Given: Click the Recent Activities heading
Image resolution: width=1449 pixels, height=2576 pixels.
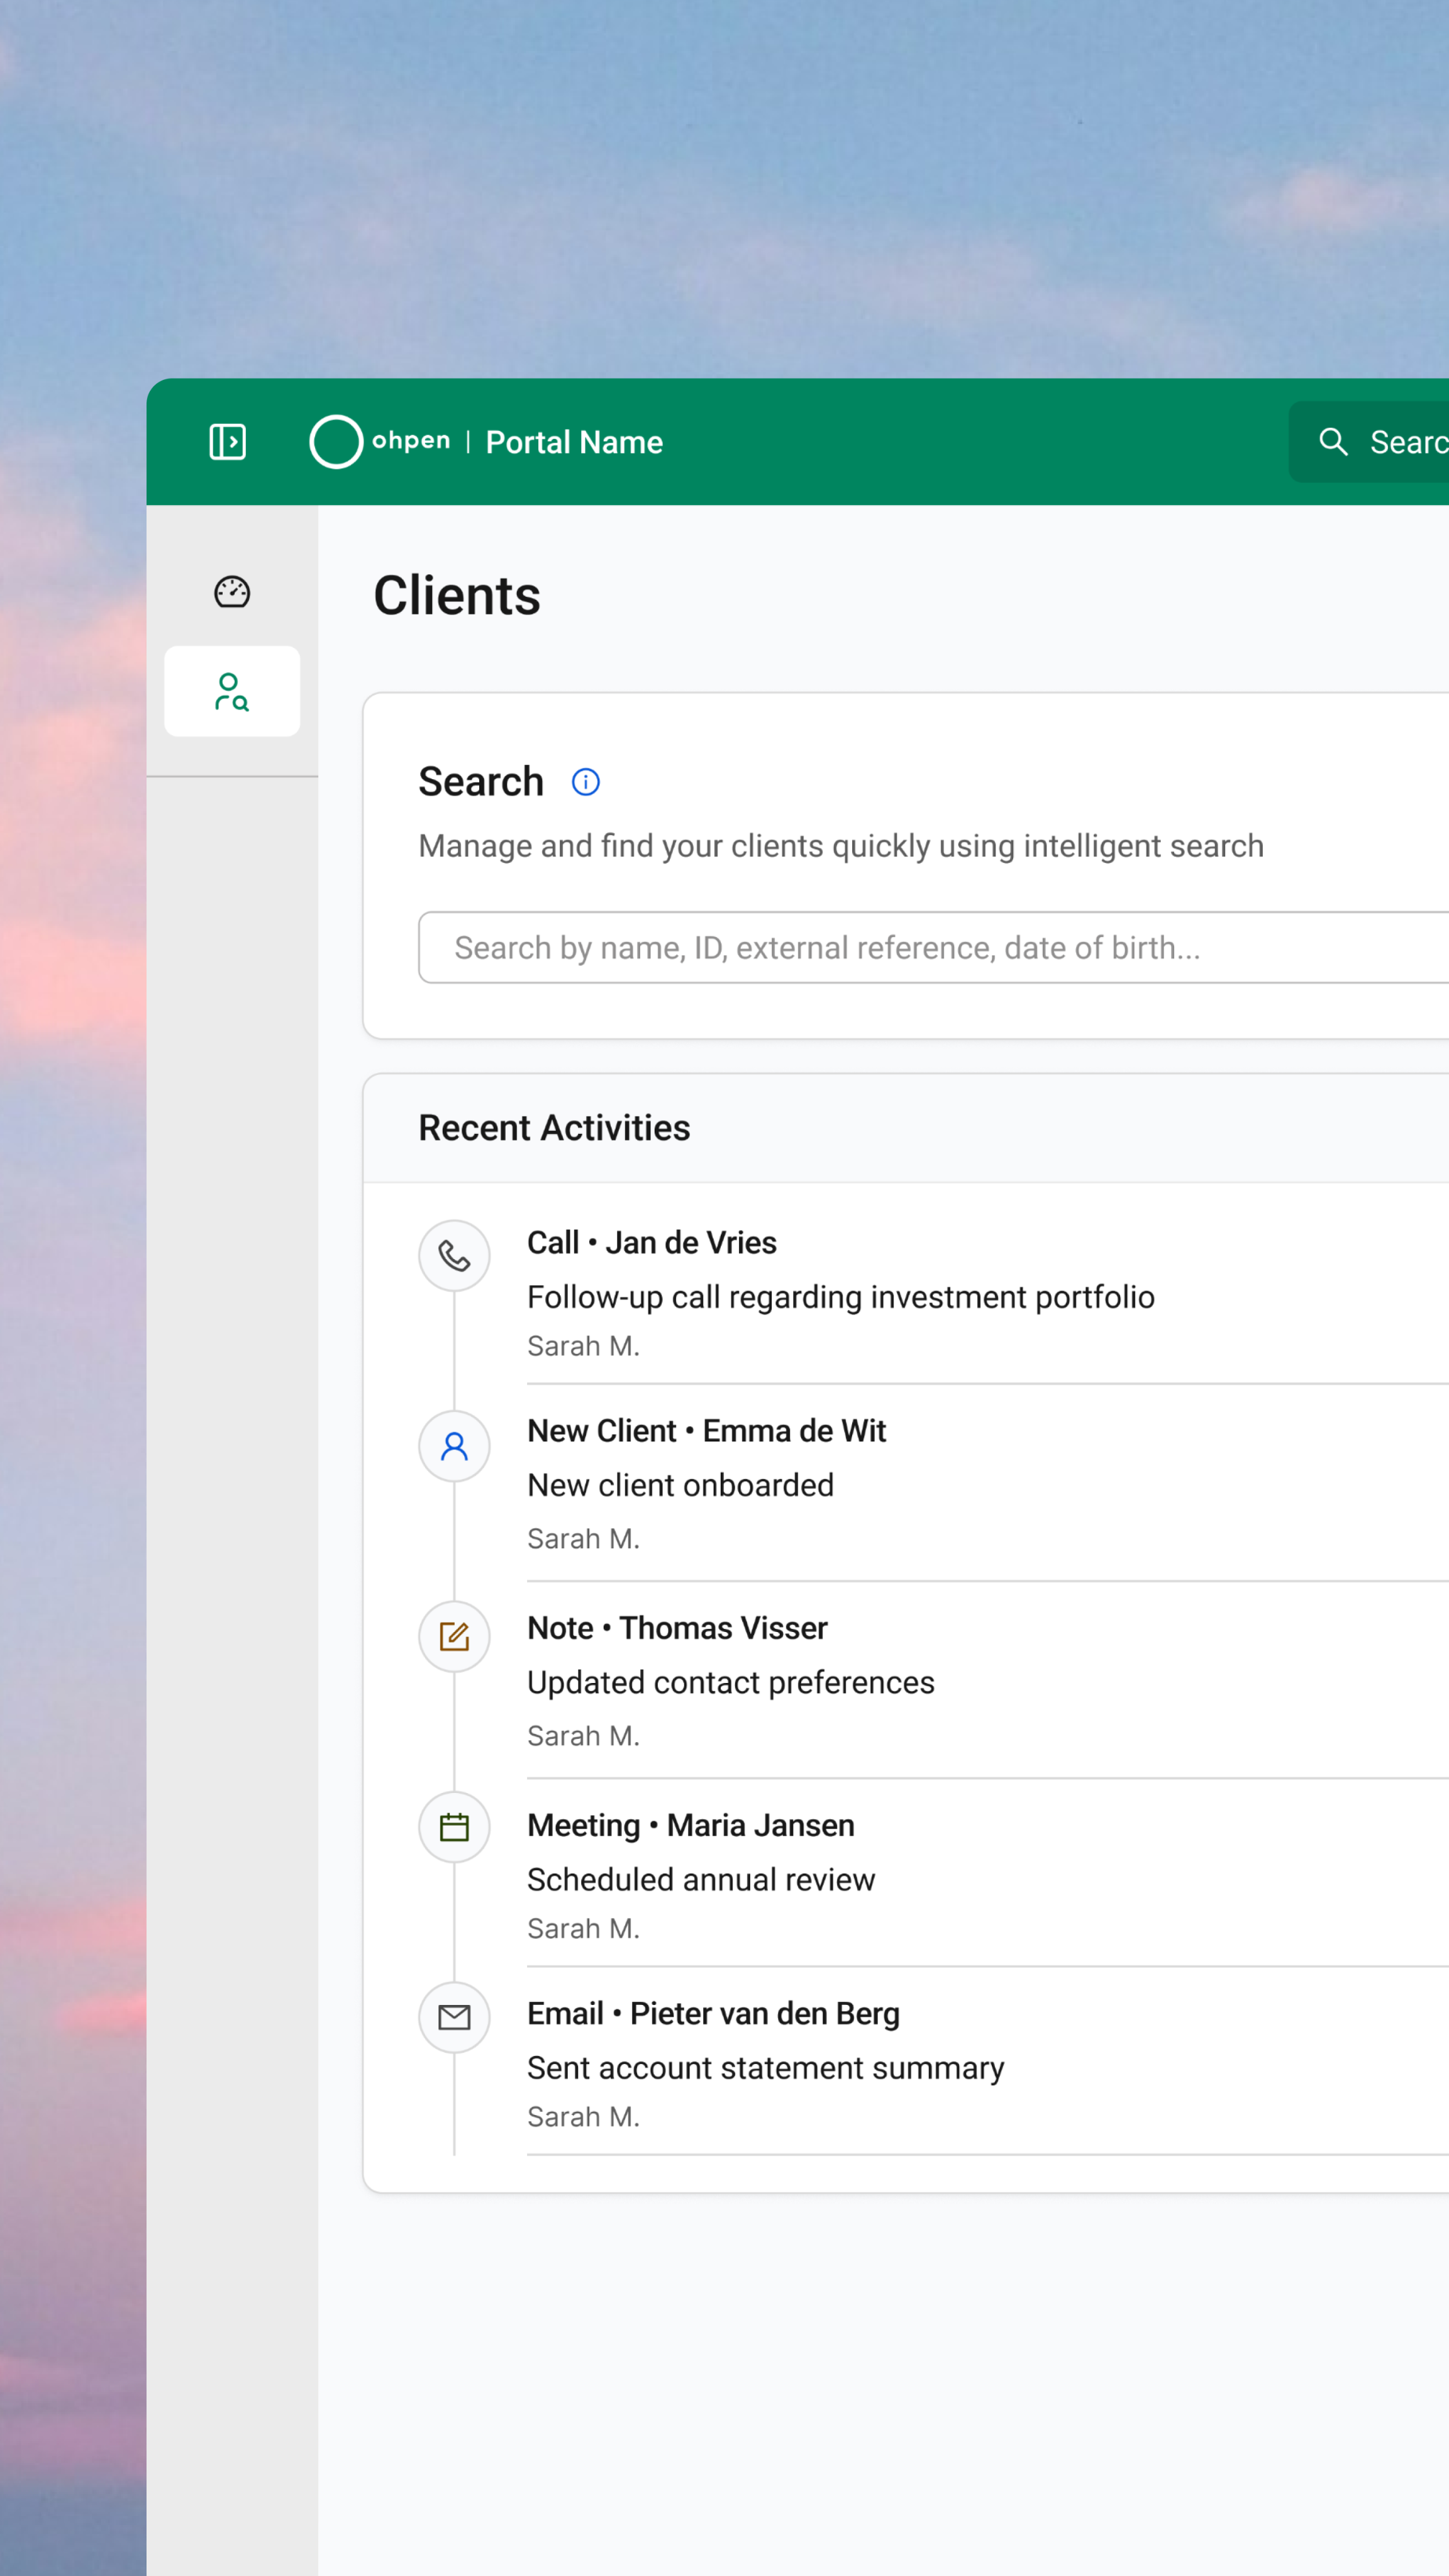Looking at the screenshot, I should point(554,1128).
